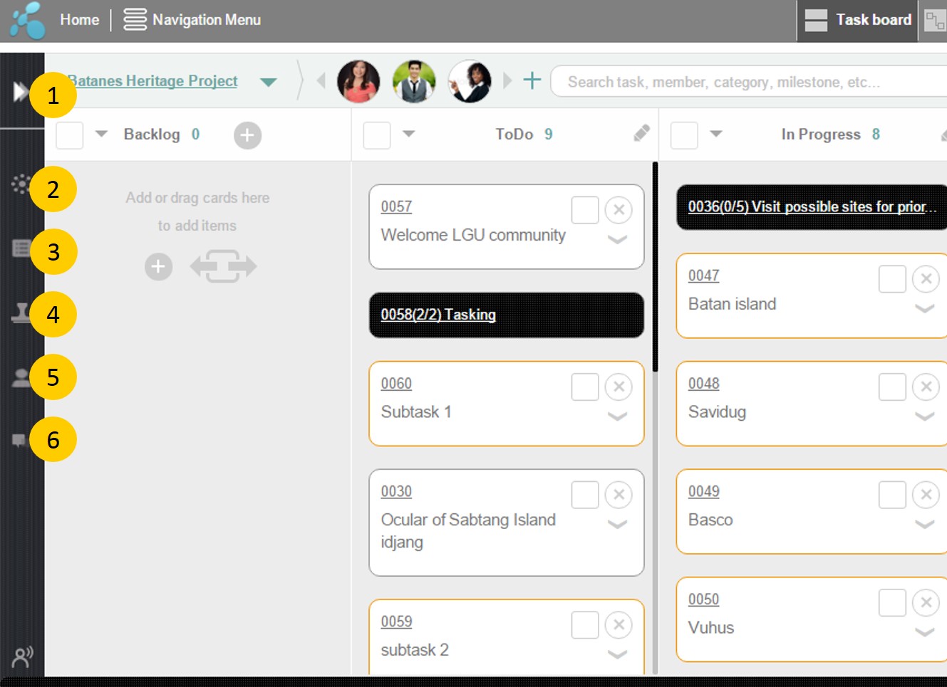947x687 pixels.
Task: Select the woman in red avatar
Action: pos(358,81)
